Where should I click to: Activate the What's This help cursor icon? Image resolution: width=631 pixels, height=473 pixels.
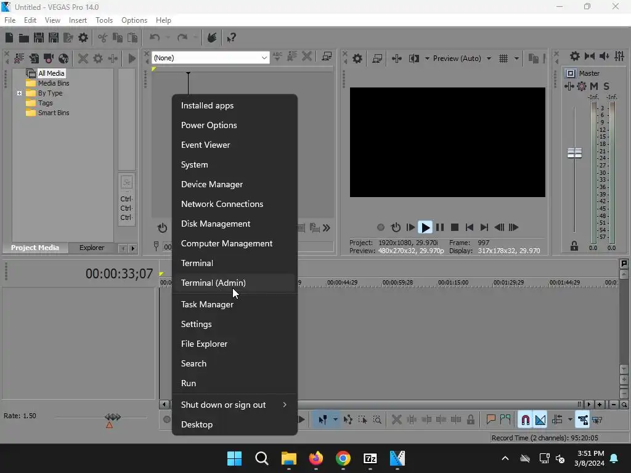[x=232, y=38]
